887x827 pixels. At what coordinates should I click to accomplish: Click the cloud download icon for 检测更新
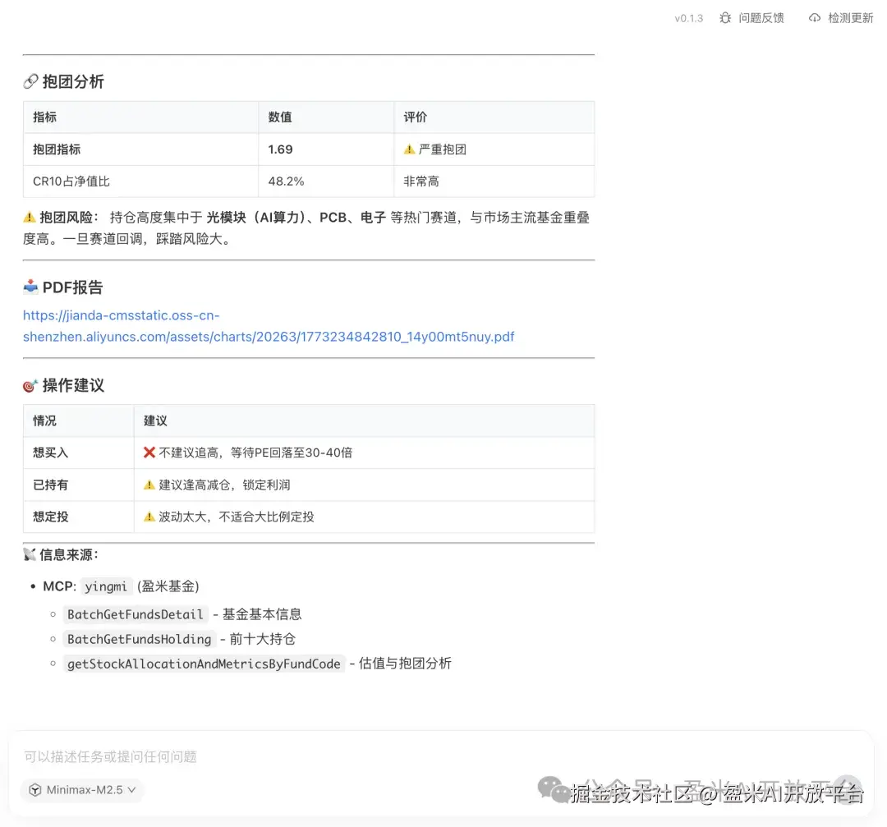(813, 17)
